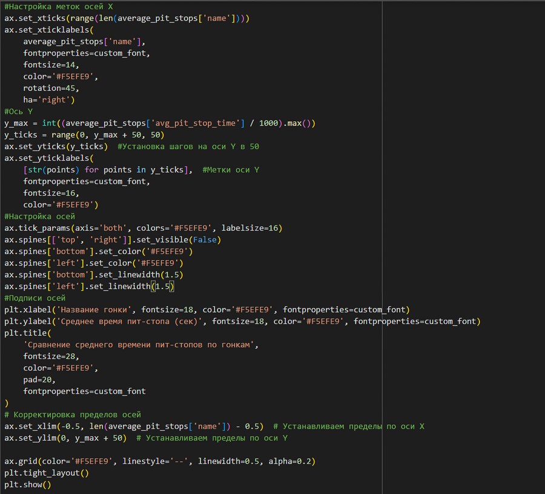Click the '#Ось Y' comment
Viewport: 545px width, 494px height.
[x=18, y=112]
